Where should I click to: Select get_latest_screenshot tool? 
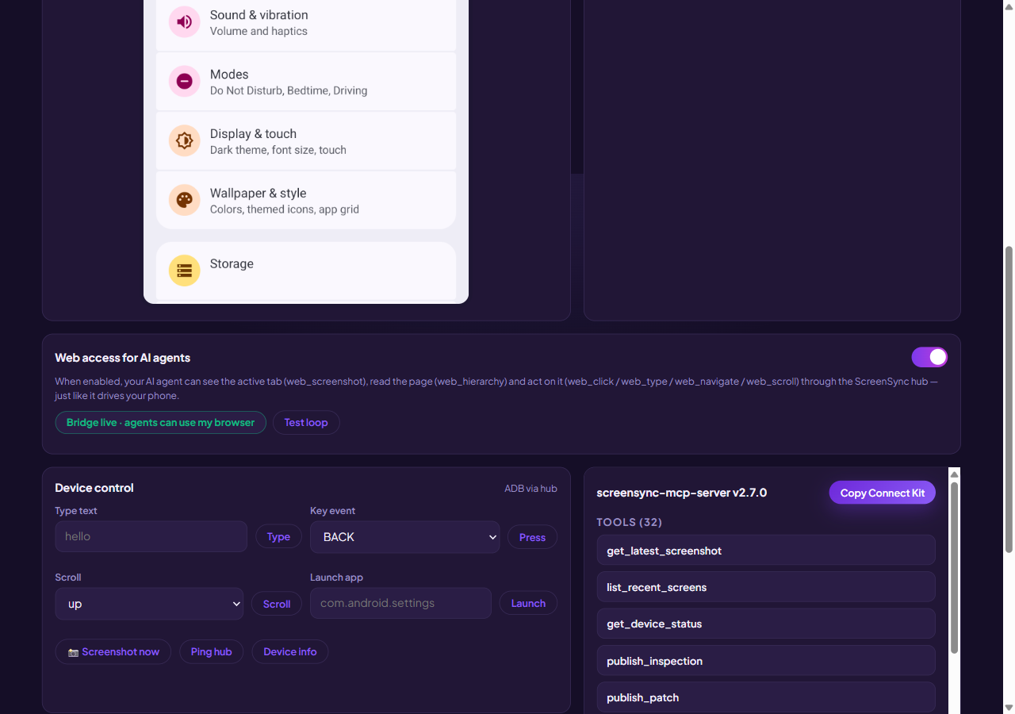coord(766,551)
